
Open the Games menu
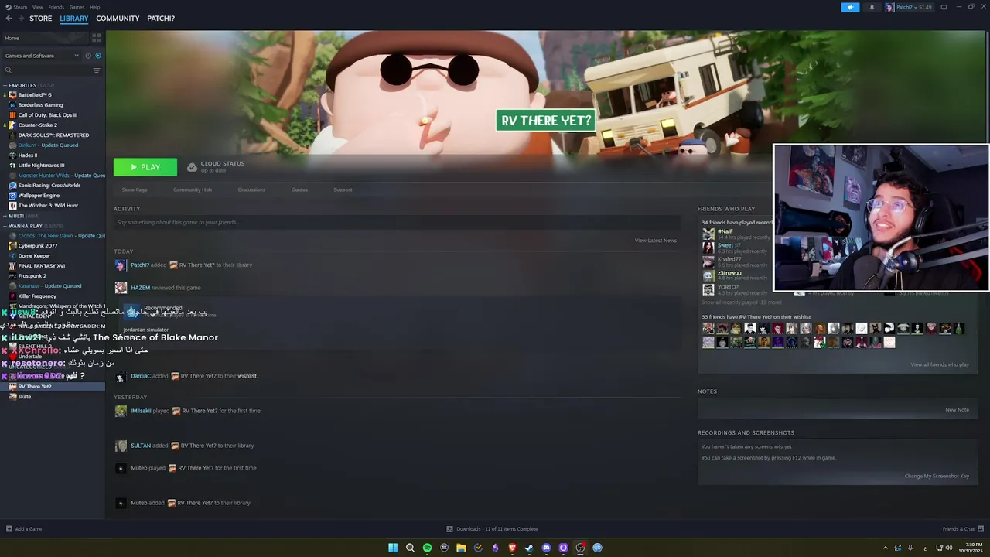pos(77,7)
